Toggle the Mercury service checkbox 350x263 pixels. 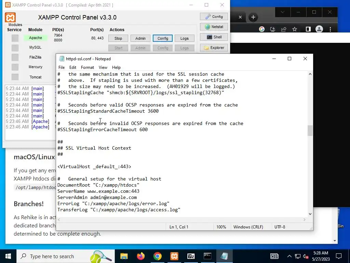coord(15,67)
